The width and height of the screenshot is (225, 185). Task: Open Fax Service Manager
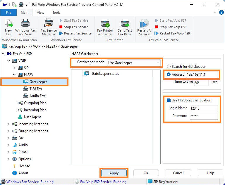(49, 27)
